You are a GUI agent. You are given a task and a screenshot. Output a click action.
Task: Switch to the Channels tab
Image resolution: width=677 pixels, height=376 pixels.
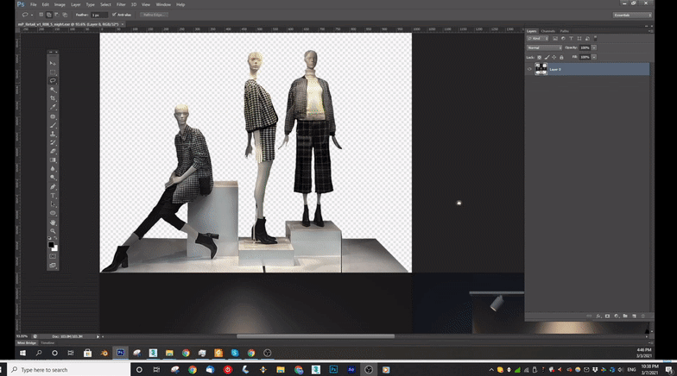[x=548, y=31]
